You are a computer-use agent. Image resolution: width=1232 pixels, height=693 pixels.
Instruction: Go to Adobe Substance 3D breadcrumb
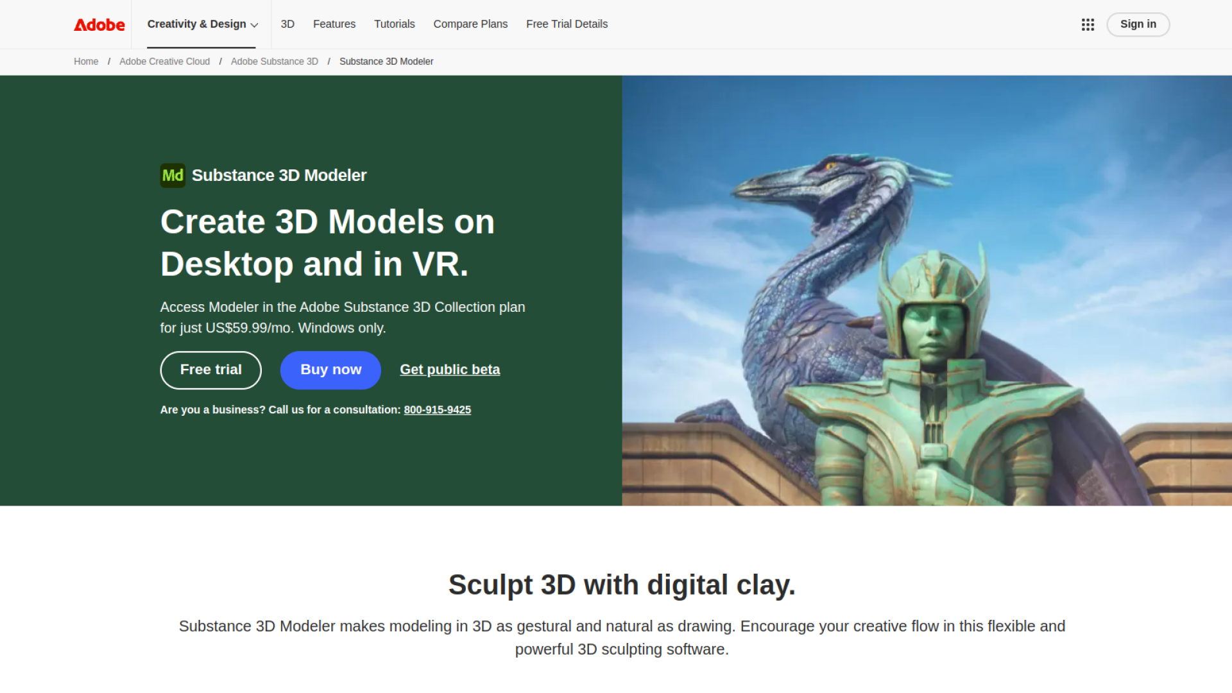tap(275, 61)
